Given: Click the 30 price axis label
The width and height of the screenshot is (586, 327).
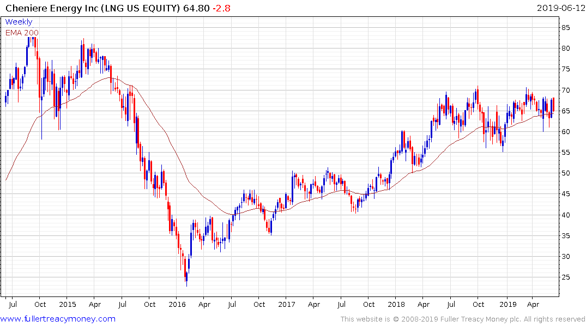Looking at the screenshot, I should [x=565, y=256].
